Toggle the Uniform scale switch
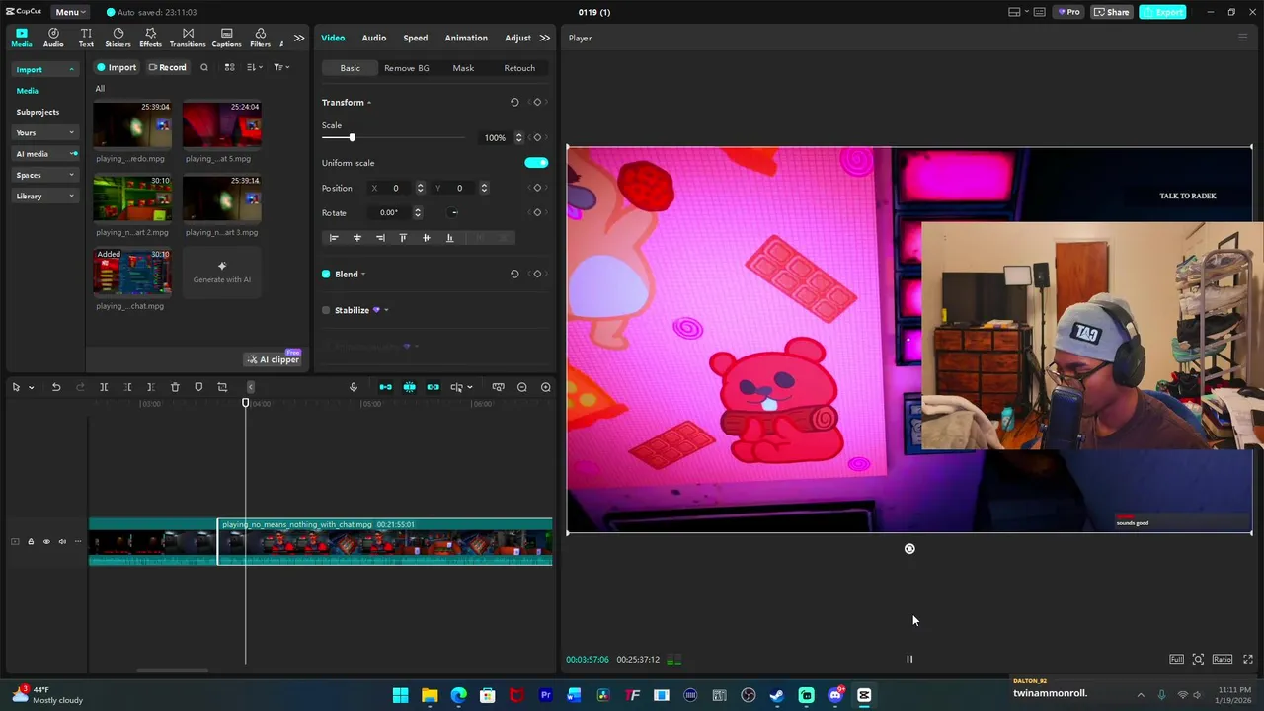 (536, 163)
